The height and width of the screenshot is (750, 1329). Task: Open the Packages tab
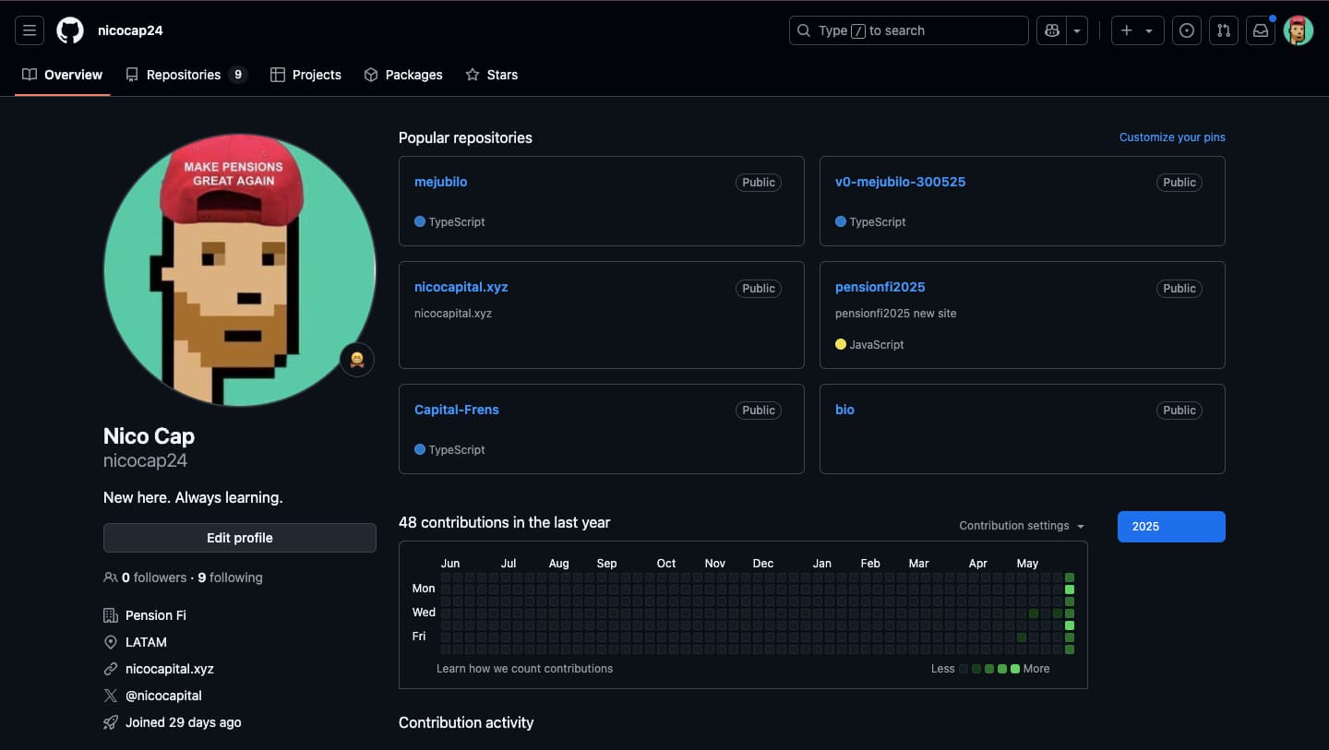(x=403, y=75)
